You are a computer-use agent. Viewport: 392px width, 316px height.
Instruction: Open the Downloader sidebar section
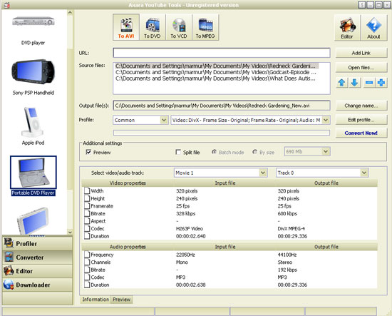(x=38, y=285)
